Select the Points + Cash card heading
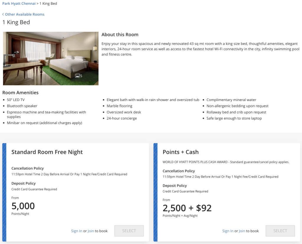 coord(180,152)
